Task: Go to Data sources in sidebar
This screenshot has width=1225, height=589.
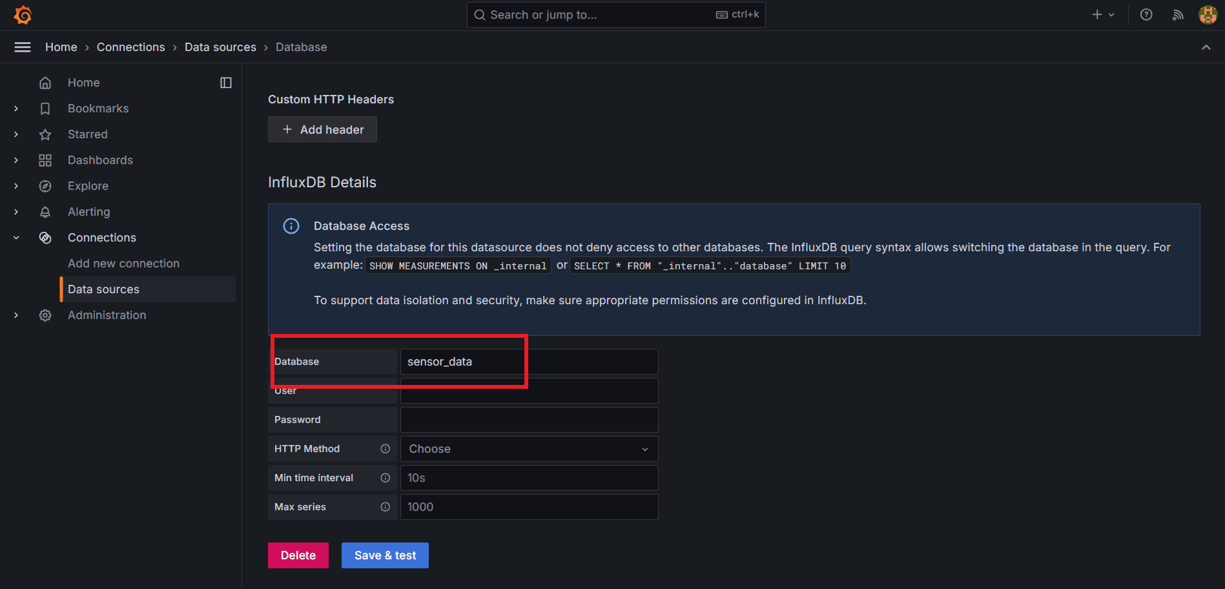Action: point(103,289)
